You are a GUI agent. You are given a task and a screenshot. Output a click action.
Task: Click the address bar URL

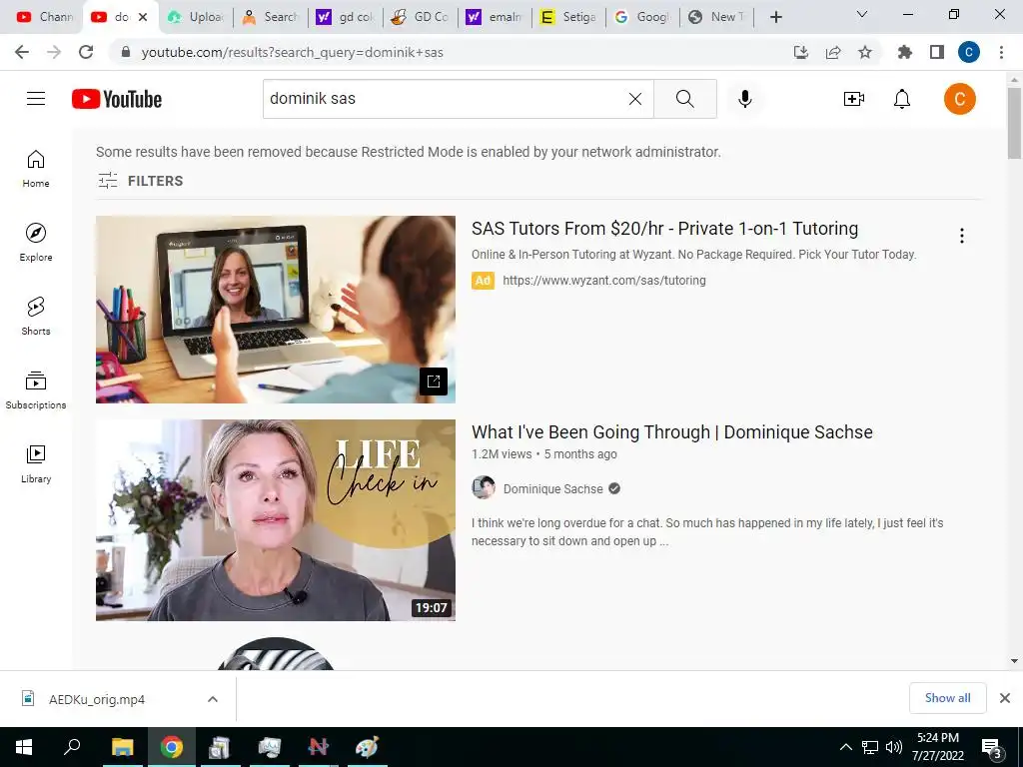coord(293,52)
